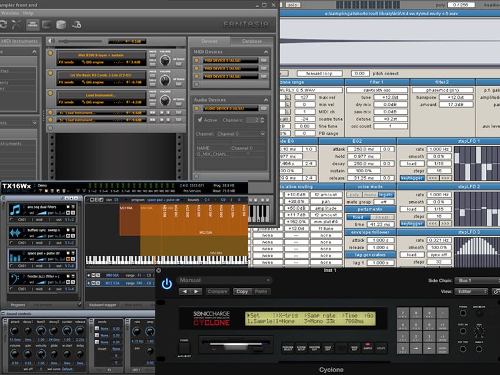Enable legato voice mode in shortcircuit
Screen dimensions: 500x375
385,195
